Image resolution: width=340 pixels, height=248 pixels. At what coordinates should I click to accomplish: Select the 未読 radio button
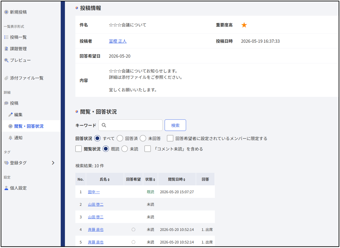tap(125, 149)
